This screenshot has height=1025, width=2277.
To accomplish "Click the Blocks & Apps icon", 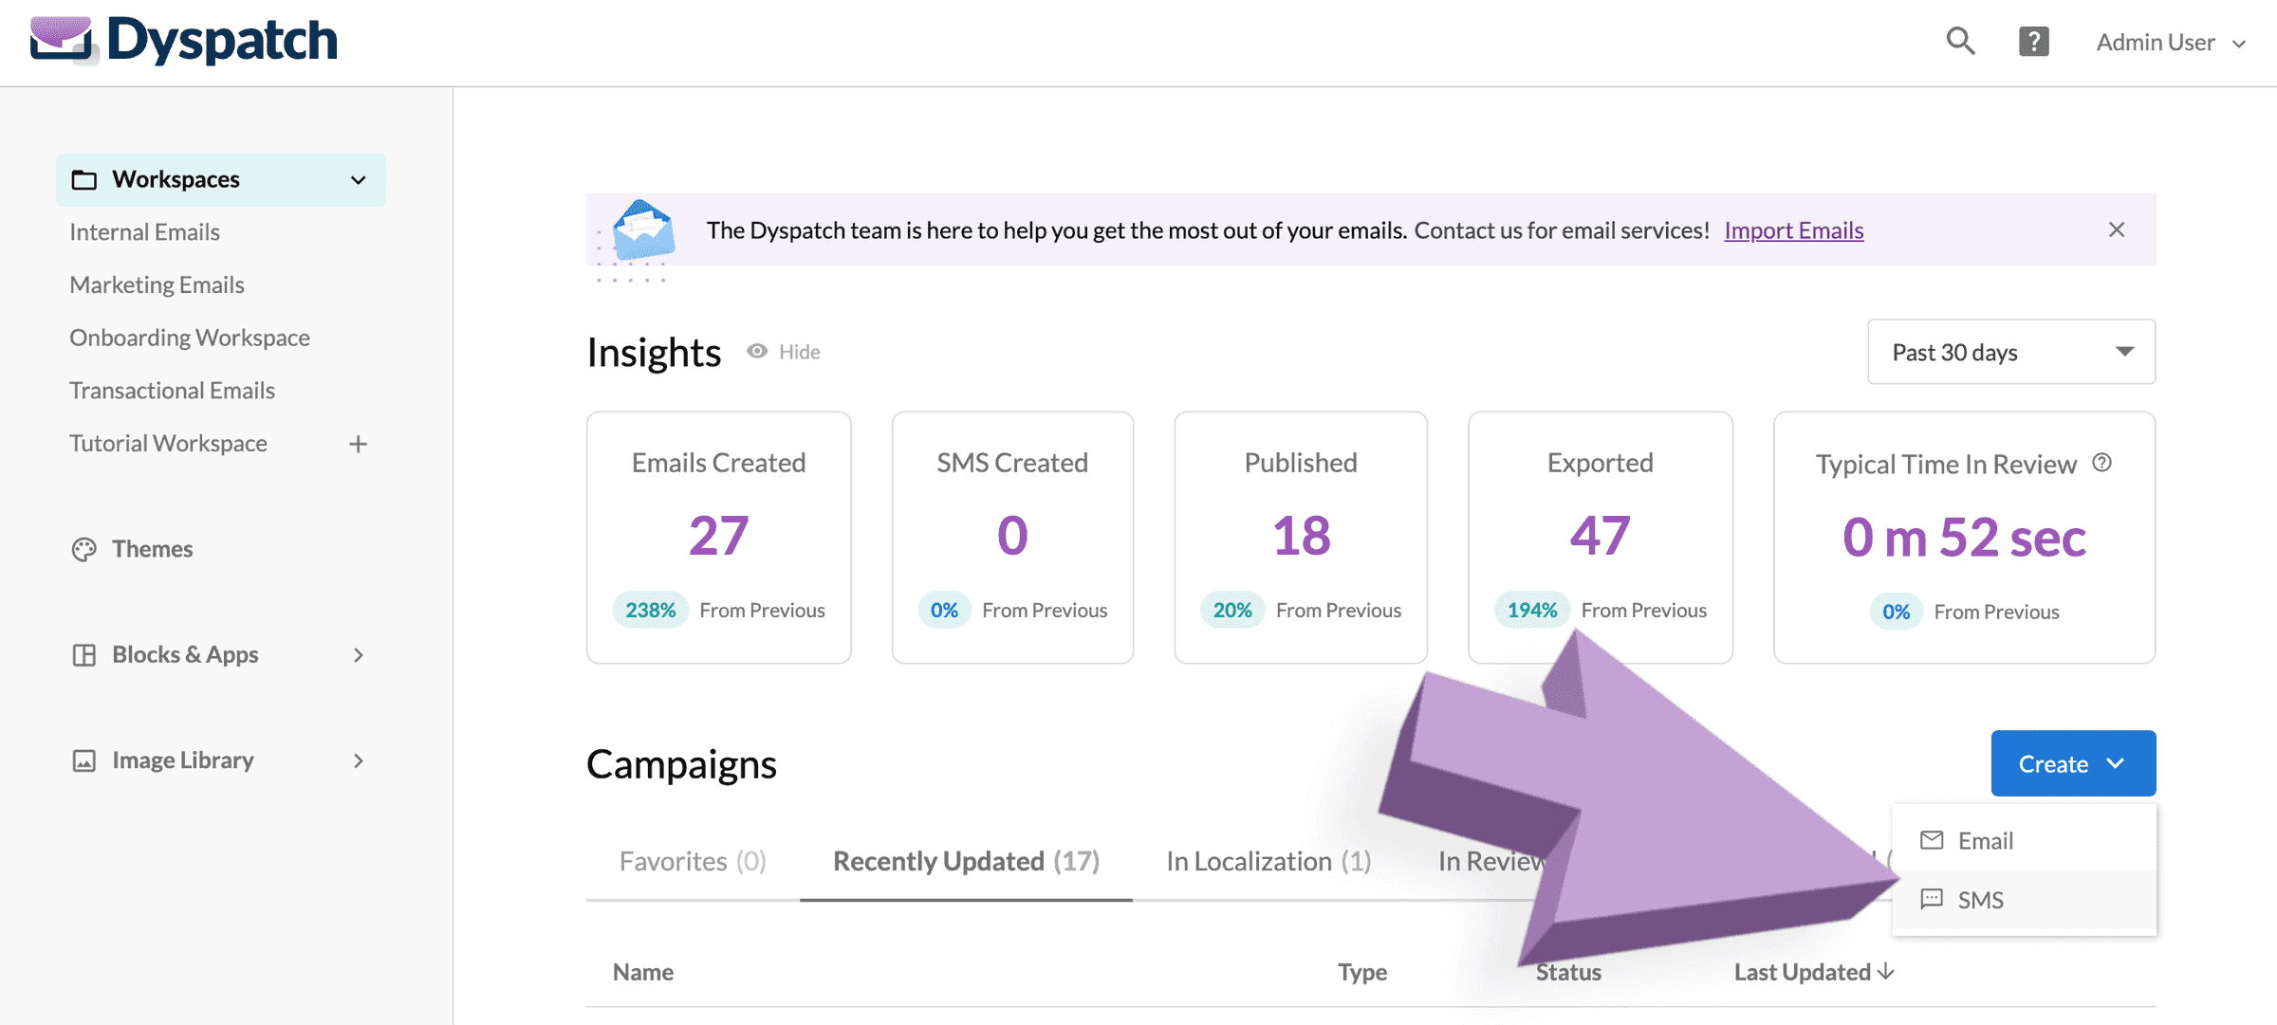I will 84,654.
